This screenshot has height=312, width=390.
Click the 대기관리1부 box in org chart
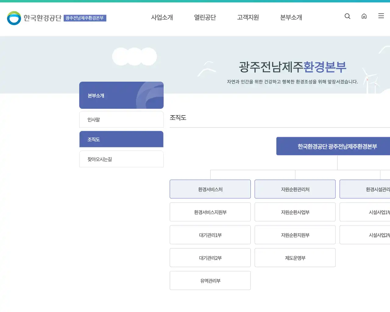point(210,235)
